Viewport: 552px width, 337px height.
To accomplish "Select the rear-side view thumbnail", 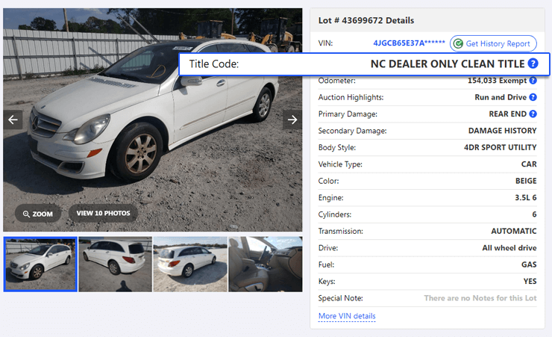I will pyautogui.click(x=115, y=265).
